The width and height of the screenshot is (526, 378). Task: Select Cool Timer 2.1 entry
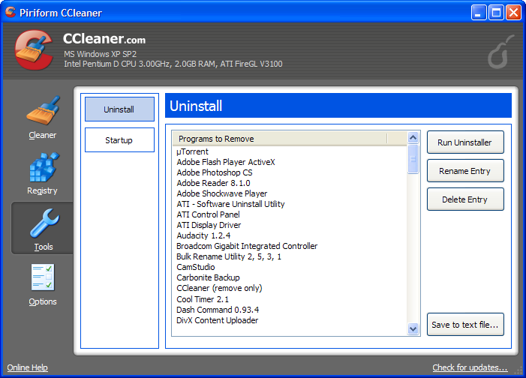tap(203, 299)
